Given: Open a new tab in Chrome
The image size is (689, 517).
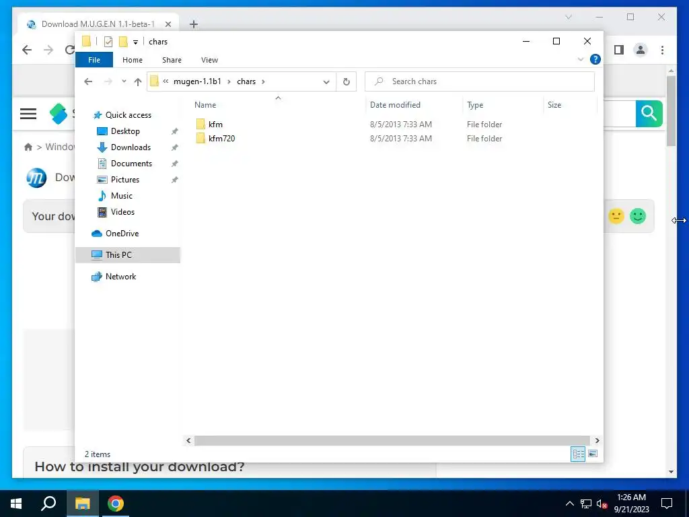Looking at the screenshot, I should coord(194,24).
